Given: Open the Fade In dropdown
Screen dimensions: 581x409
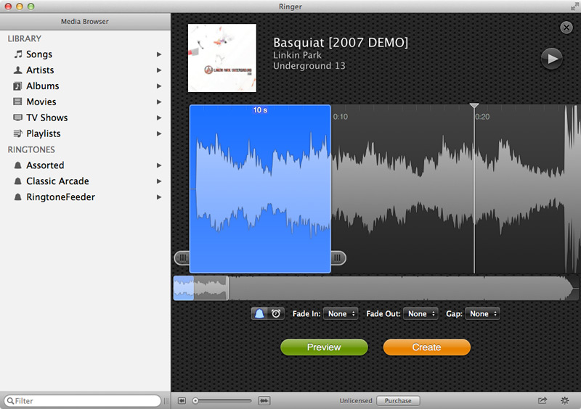Looking at the screenshot, I should [x=341, y=314].
